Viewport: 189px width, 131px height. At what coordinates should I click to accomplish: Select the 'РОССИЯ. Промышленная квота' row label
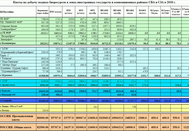coord(16,118)
